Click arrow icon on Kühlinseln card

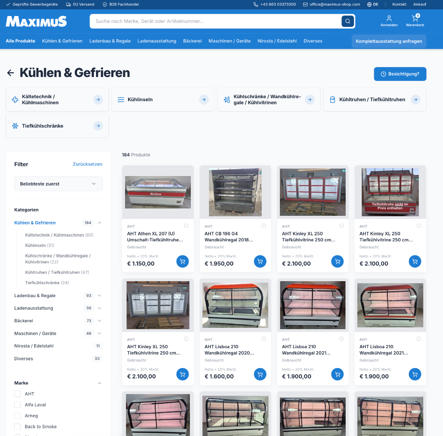[x=204, y=99]
